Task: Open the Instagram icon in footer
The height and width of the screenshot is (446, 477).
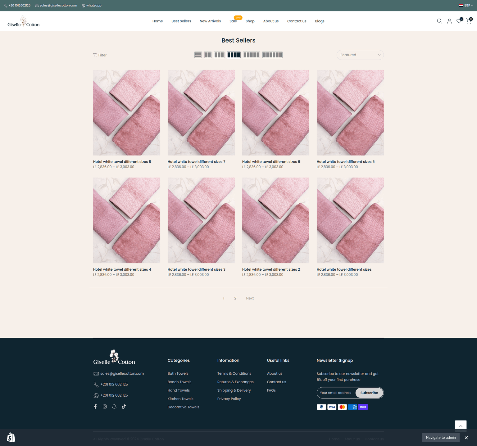Action: [105, 407]
